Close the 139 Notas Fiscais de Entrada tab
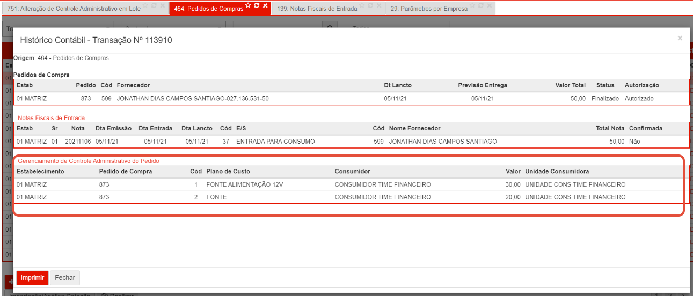The height and width of the screenshot is (296, 693). 379,5
